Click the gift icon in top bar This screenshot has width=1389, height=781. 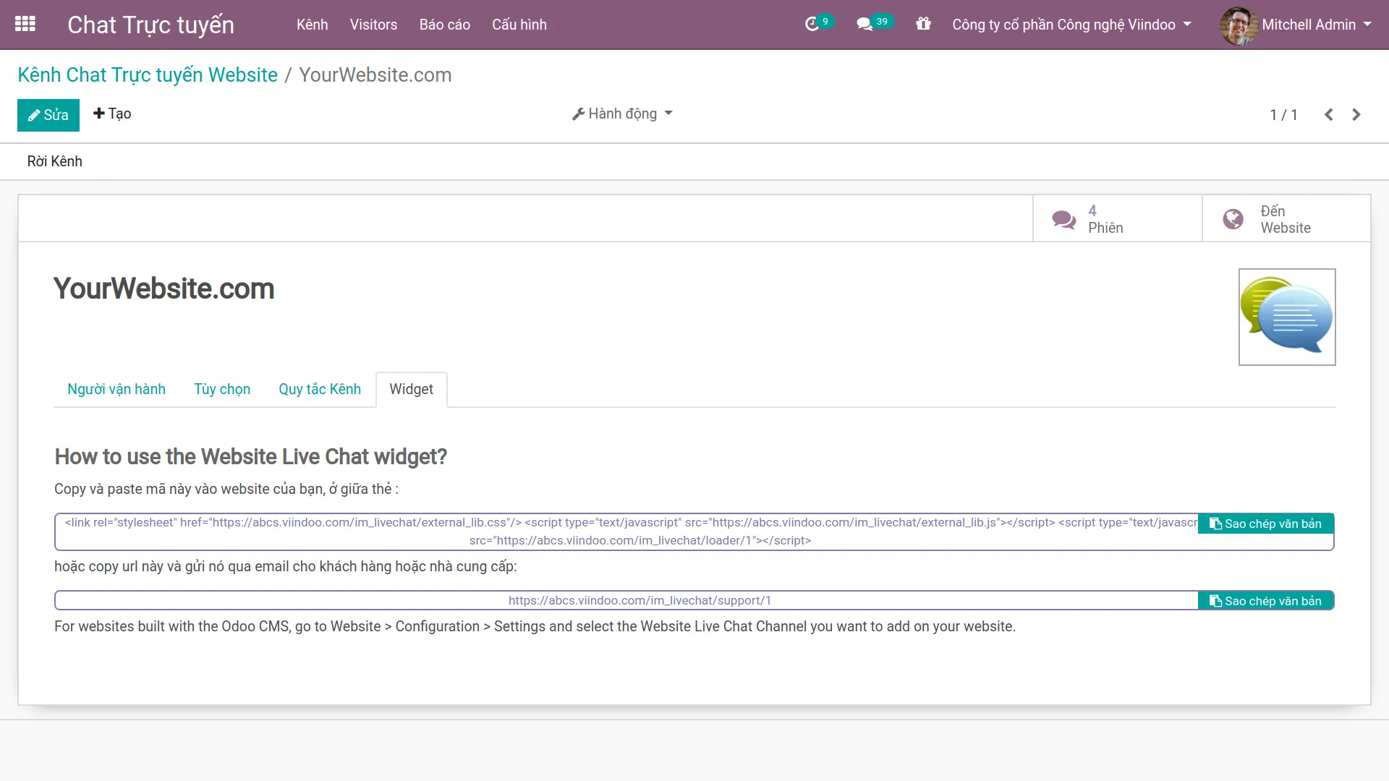click(x=923, y=24)
